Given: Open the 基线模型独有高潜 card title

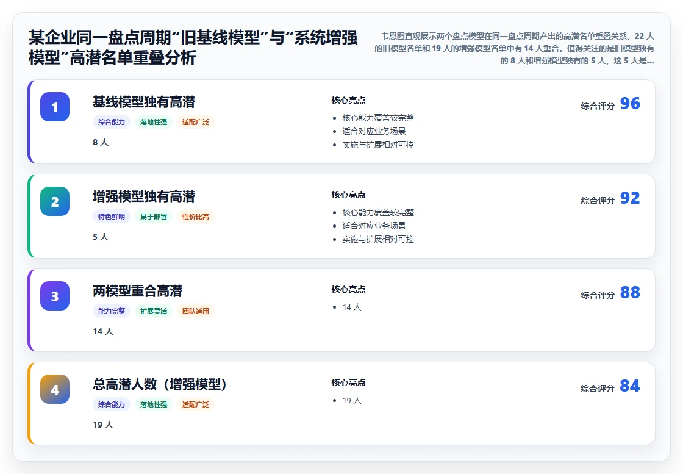Looking at the screenshot, I should point(144,102).
